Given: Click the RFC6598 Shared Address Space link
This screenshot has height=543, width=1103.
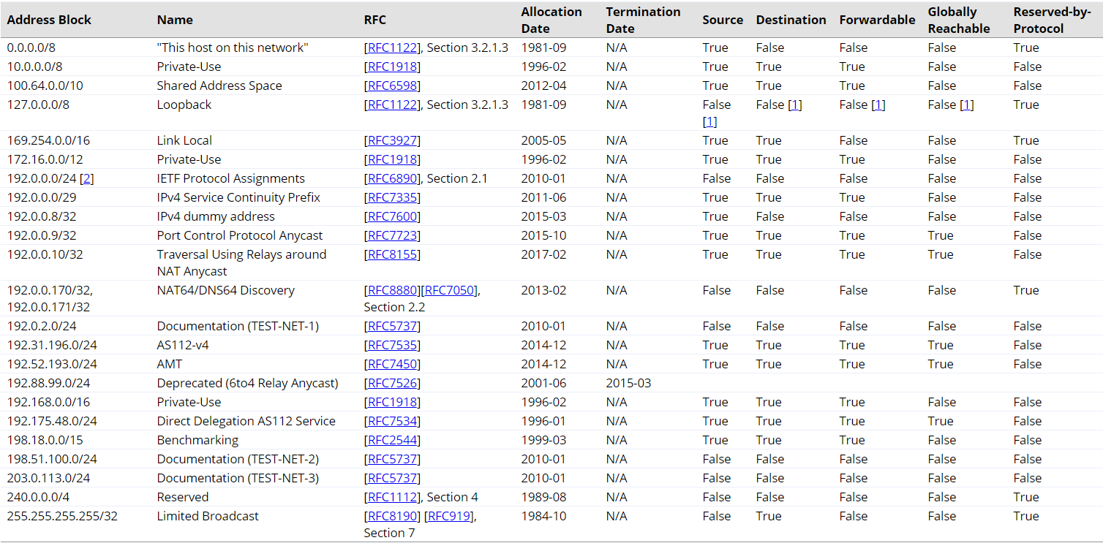Looking at the screenshot, I should coord(393,86).
